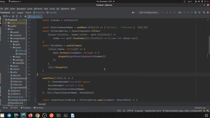This screenshot has width=210, height=118.
Task: Click the inspection checkmark widget in editor corner
Action: point(208,20)
